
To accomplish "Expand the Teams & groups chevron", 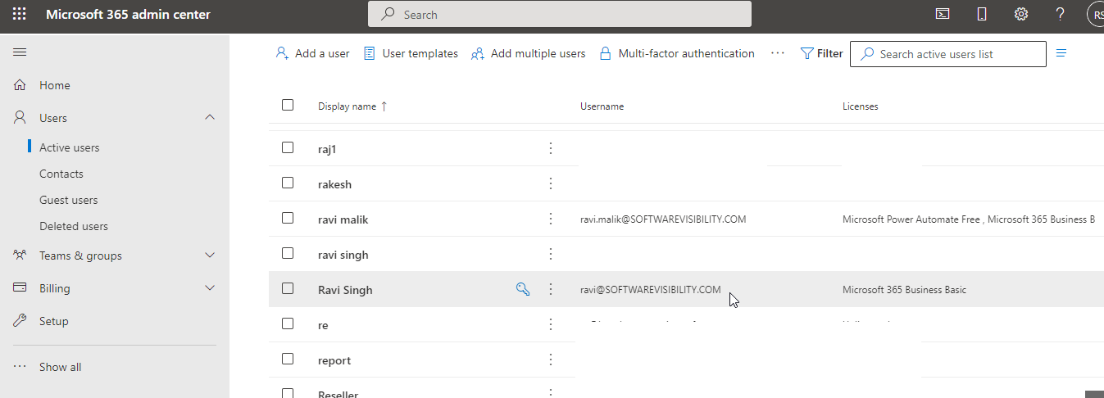I will pos(210,256).
